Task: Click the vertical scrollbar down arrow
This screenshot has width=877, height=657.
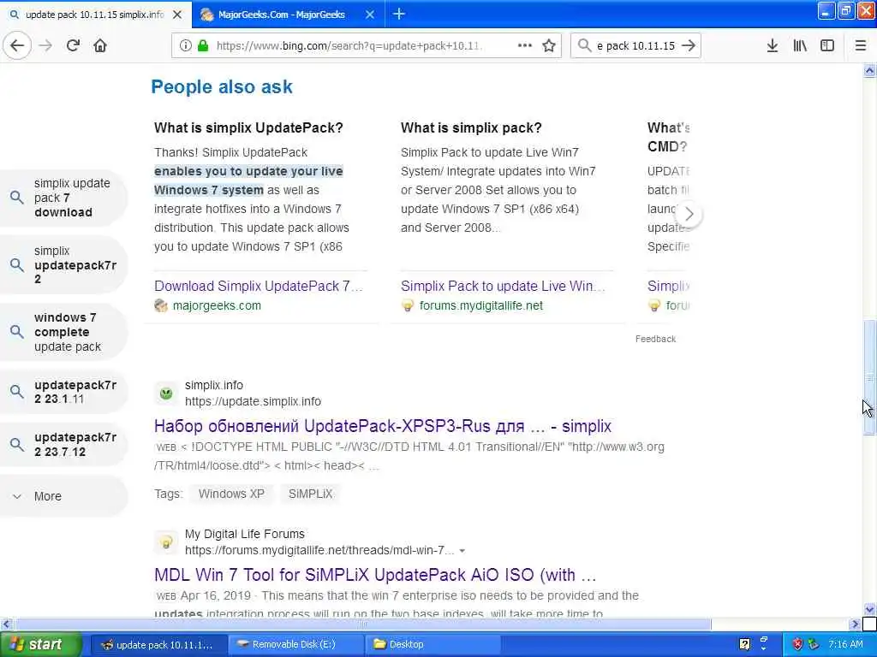Action: pos(869,609)
